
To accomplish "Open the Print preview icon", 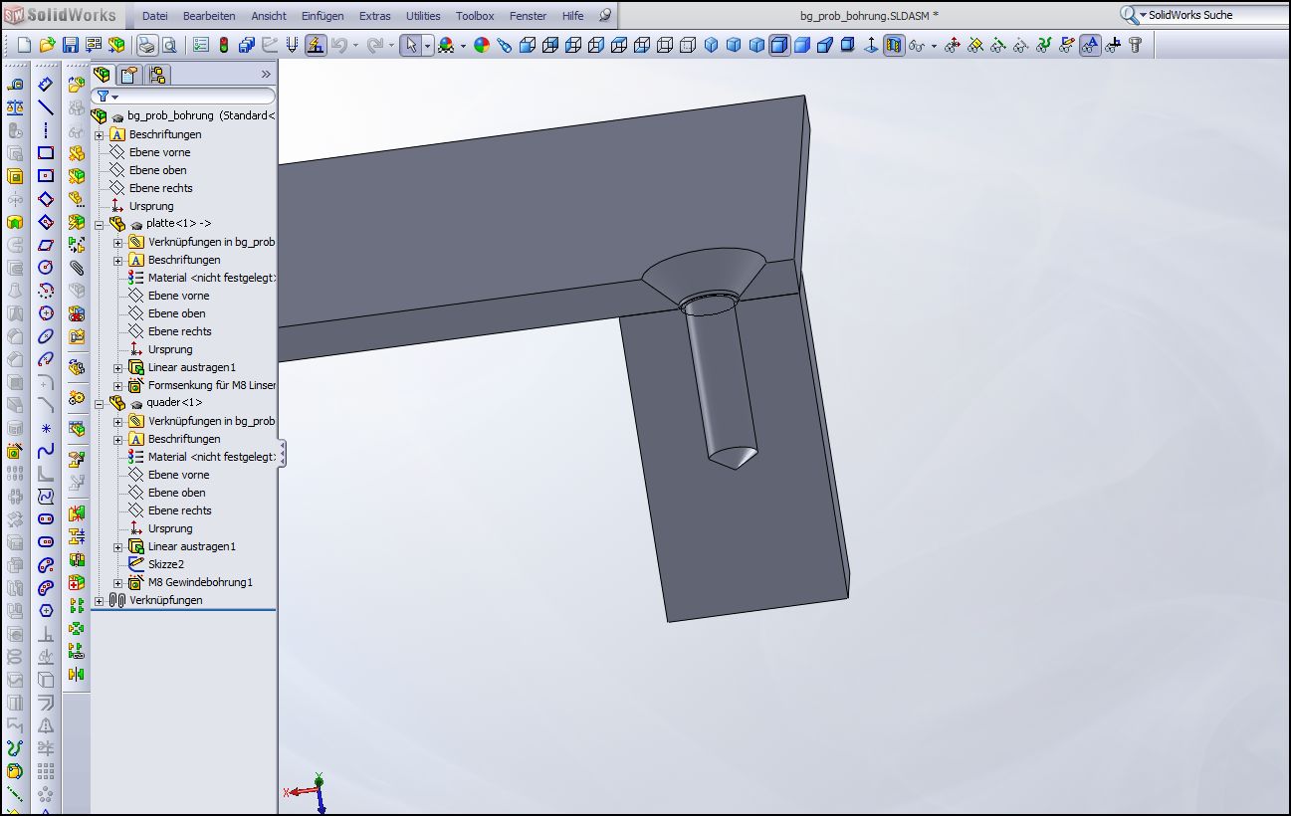I will point(169,45).
